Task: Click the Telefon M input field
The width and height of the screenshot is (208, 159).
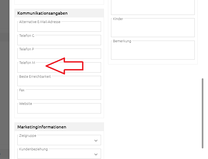Action: (x=59, y=68)
